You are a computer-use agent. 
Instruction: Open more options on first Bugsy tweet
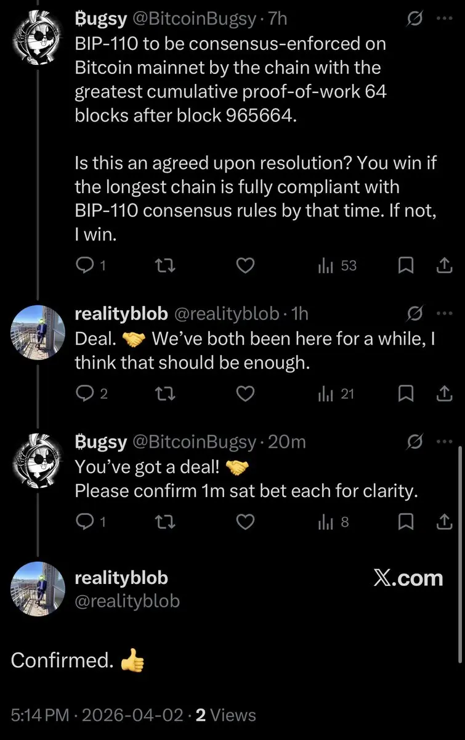(x=444, y=19)
